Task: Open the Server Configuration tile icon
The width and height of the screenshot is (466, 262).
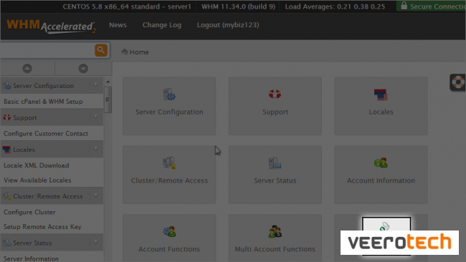Action: click(169, 106)
